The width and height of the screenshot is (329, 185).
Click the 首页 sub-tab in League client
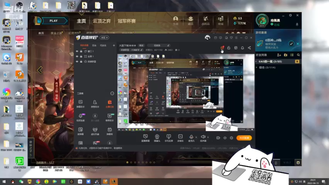click(41, 33)
